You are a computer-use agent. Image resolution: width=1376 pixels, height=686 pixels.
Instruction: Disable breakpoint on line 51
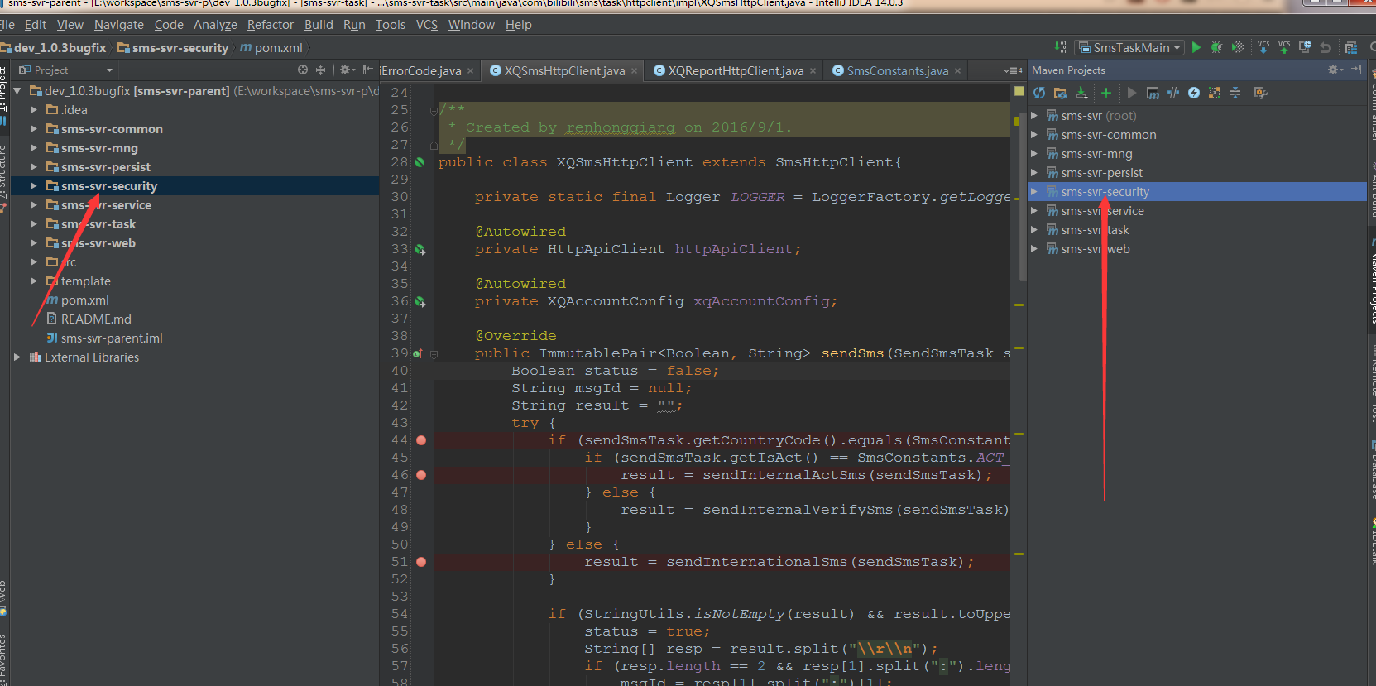coord(421,562)
